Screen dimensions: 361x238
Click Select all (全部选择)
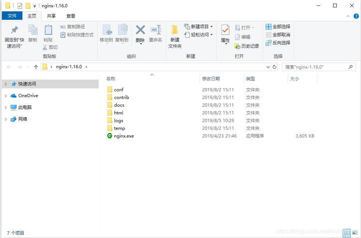[278, 27]
